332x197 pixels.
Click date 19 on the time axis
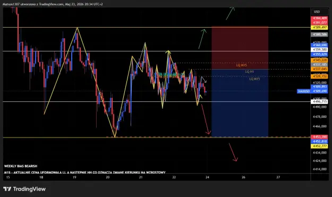[x=74, y=177]
